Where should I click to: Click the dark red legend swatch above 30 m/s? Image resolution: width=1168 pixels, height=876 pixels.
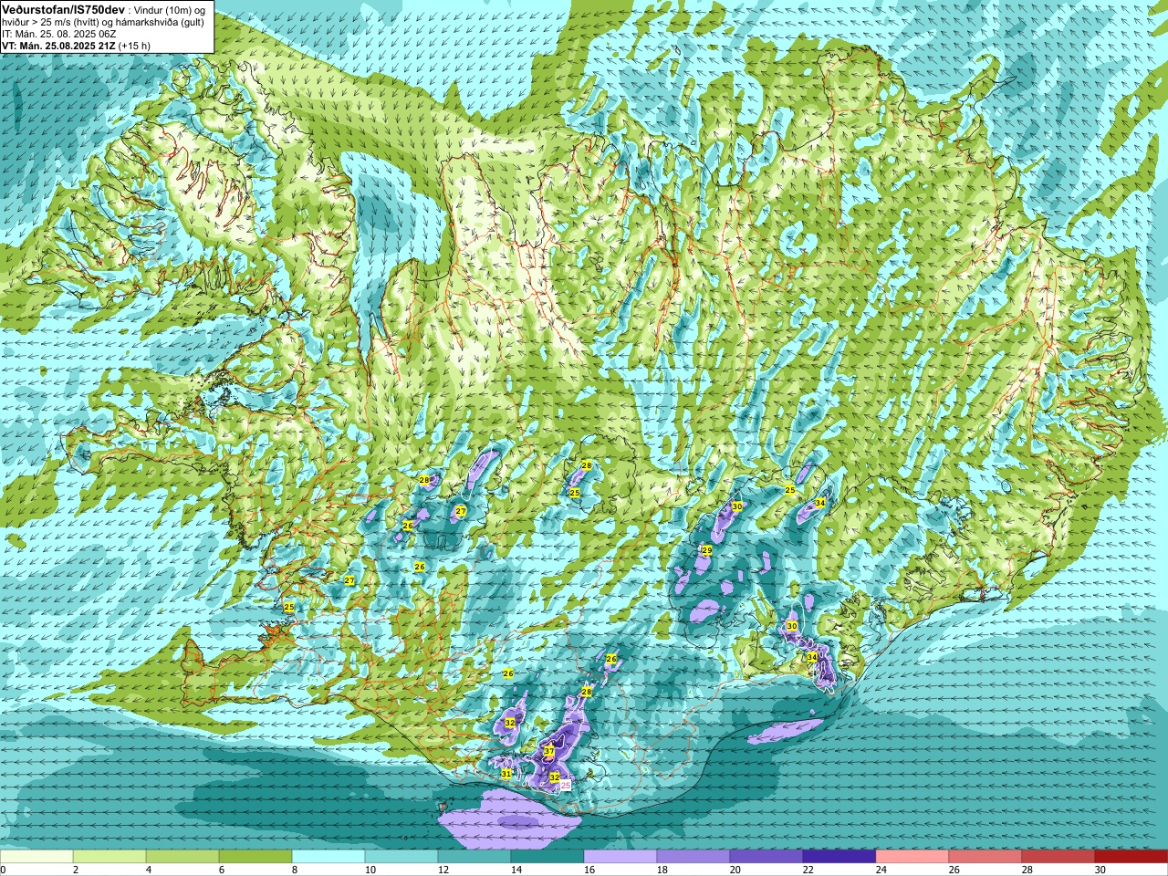1131,857
